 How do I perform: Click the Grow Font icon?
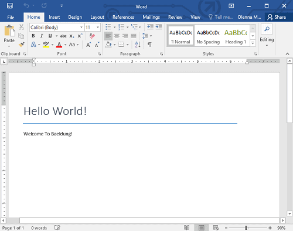coord(88,45)
